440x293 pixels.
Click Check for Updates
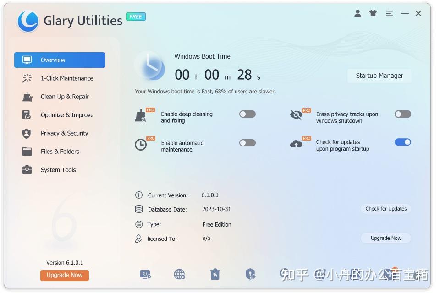(x=385, y=209)
